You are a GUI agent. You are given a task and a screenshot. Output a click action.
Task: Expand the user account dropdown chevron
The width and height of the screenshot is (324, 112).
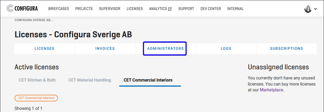click(x=315, y=9)
